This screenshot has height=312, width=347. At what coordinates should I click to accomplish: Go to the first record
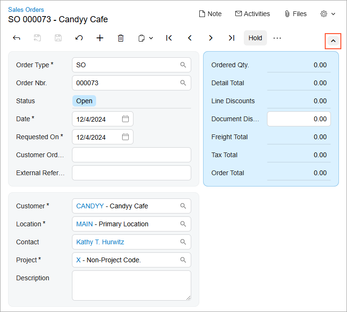[169, 38]
